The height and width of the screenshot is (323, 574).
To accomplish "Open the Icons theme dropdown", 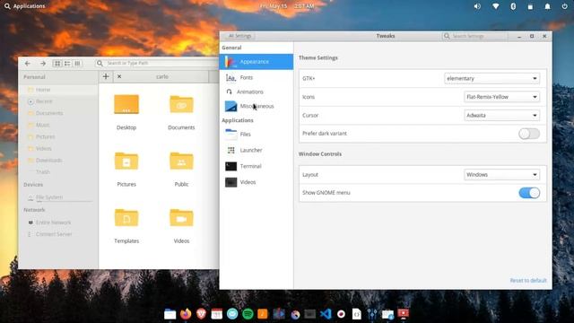I will coord(501,97).
